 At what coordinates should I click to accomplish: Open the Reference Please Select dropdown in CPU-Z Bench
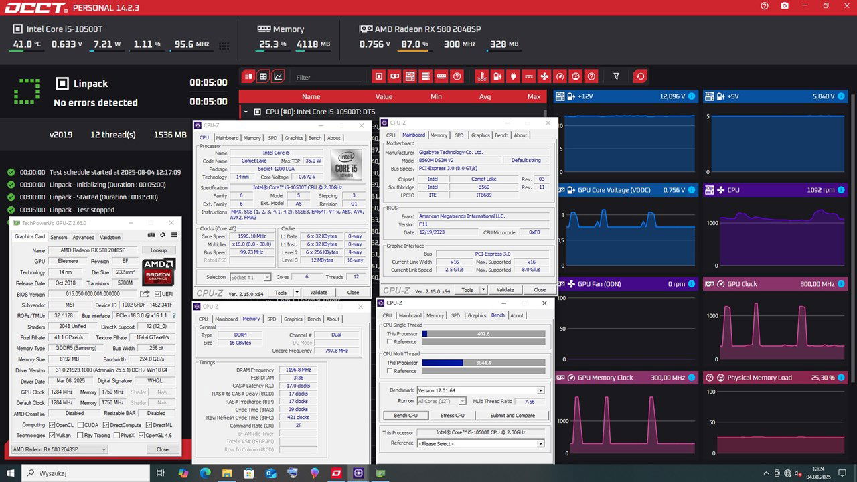[480, 443]
